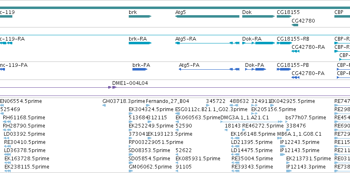Select the CG42780-RA transcript
350x173 pixels.
[x=295, y=51]
